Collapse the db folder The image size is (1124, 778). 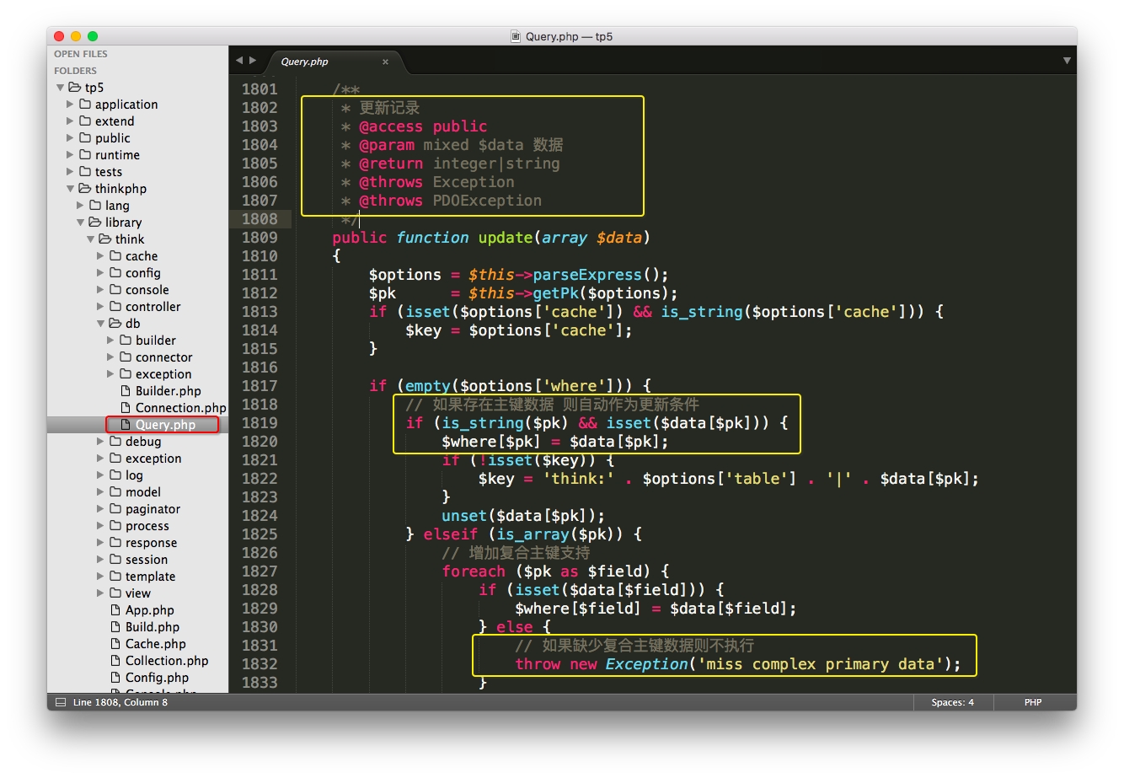pyautogui.click(x=101, y=324)
